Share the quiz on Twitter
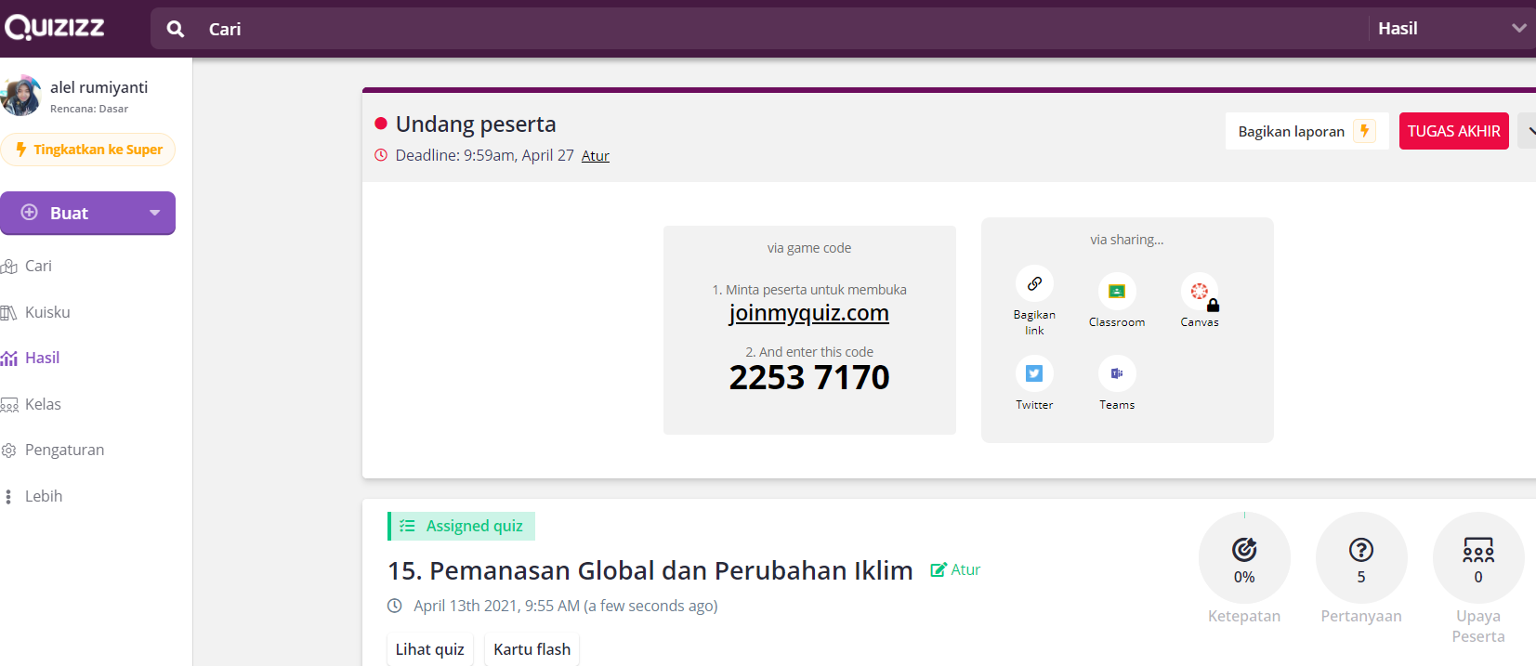1536x666 pixels. pyautogui.click(x=1033, y=373)
